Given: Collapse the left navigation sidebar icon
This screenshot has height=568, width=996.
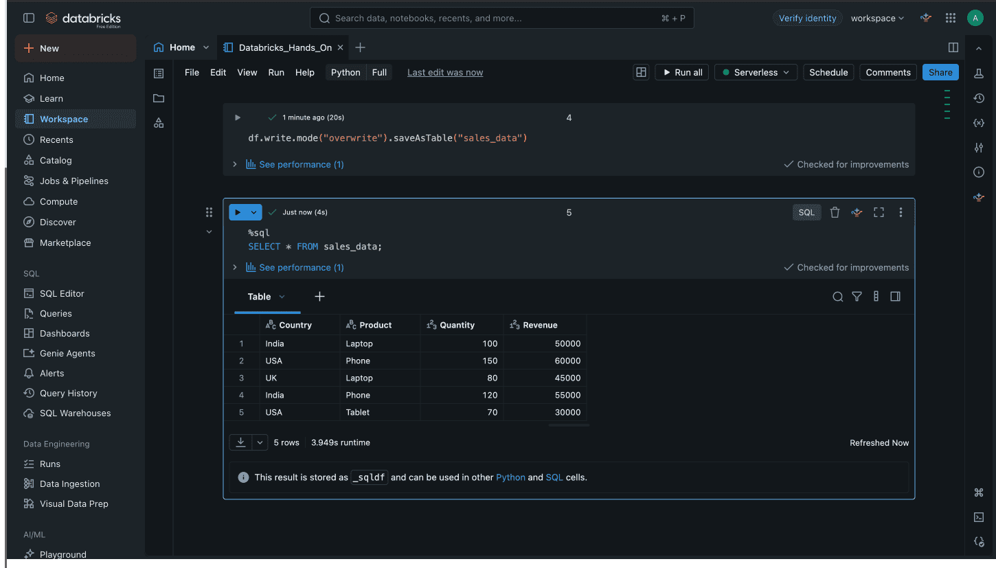Looking at the screenshot, I should click(x=29, y=18).
